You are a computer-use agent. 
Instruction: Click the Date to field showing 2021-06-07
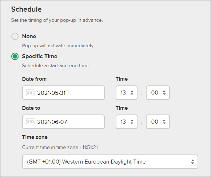click(63, 122)
